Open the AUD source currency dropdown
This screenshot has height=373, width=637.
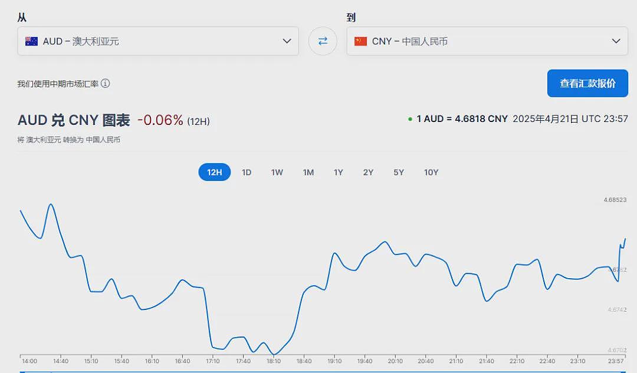click(x=158, y=41)
